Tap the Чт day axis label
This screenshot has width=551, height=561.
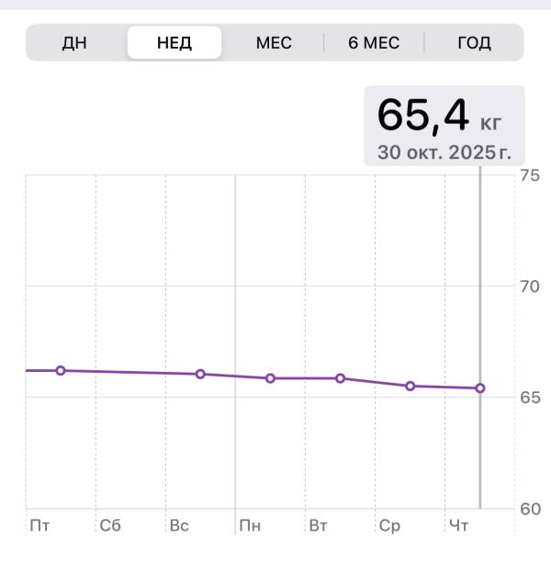coord(458,526)
